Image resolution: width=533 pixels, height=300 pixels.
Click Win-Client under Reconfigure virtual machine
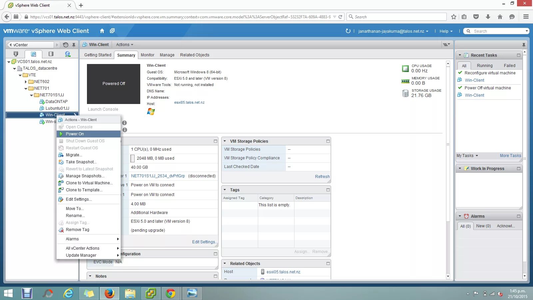[474, 80]
